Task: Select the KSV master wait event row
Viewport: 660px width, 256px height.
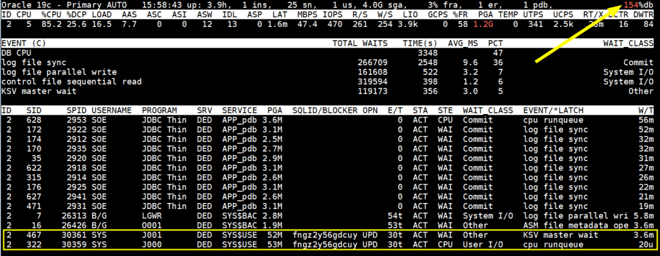Action: click(x=327, y=91)
